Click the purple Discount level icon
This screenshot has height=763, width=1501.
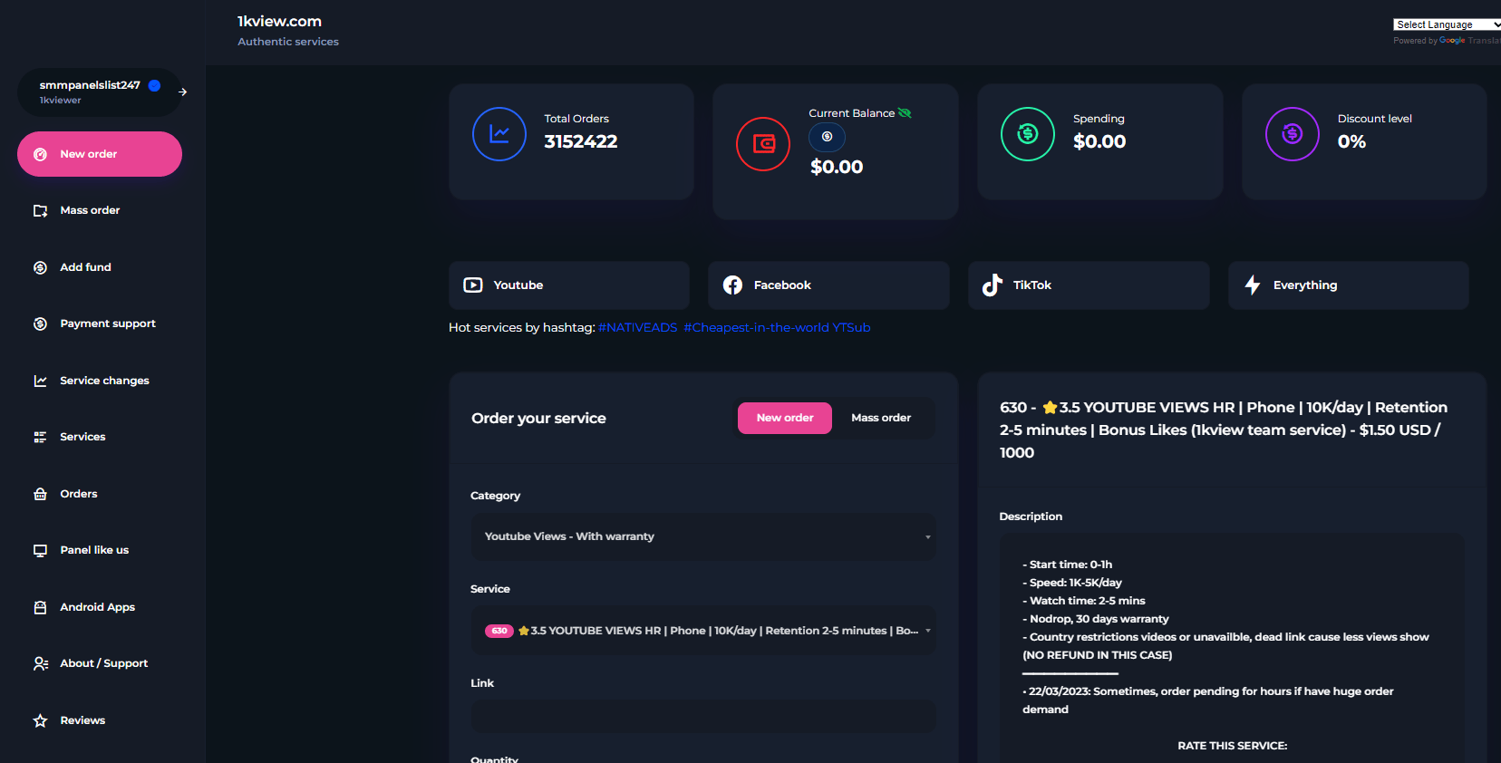point(1292,134)
